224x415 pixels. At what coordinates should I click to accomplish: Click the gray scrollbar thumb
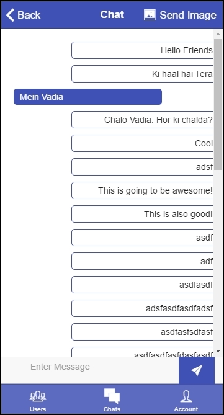pyautogui.click(x=218, y=105)
